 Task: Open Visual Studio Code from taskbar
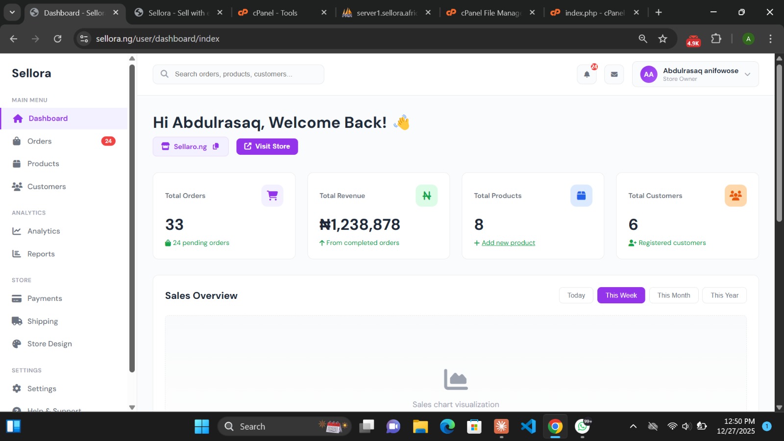(528, 426)
